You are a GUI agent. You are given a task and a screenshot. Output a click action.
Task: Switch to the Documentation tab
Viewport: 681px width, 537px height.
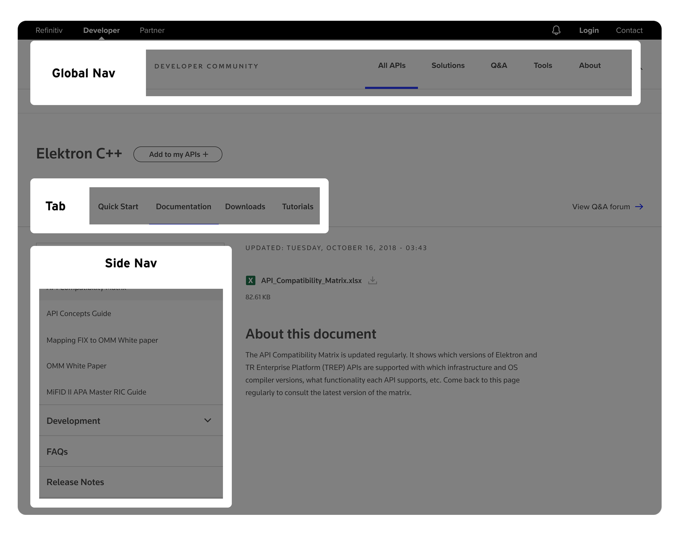[183, 206]
